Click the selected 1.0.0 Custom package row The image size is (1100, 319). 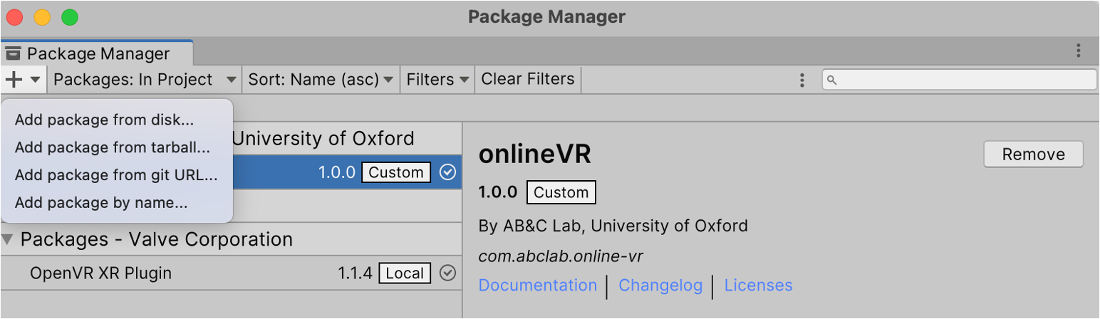[x=231, y=172]
